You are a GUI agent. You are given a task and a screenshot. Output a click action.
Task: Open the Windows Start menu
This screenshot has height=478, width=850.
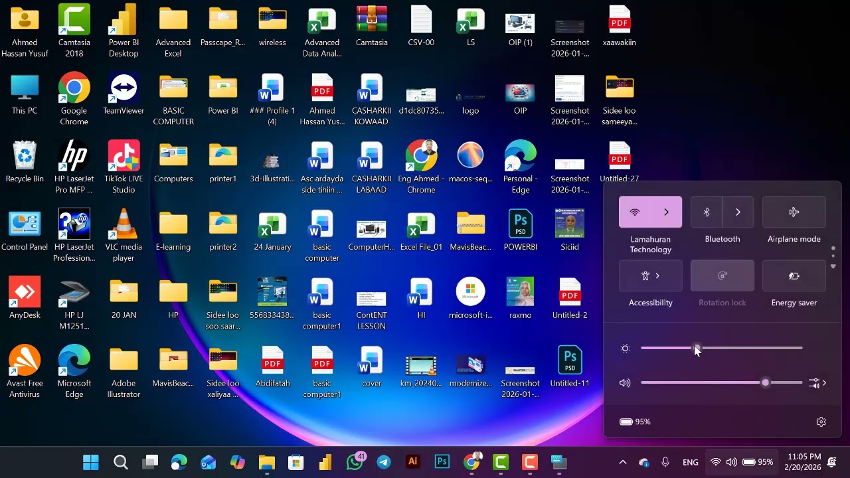pos(91,462)
